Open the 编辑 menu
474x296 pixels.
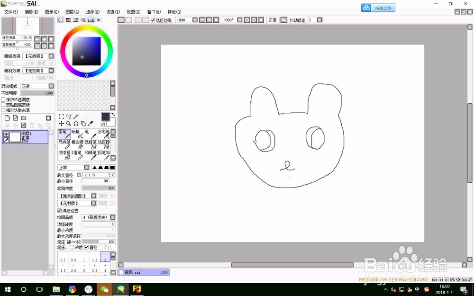point(31,12)
